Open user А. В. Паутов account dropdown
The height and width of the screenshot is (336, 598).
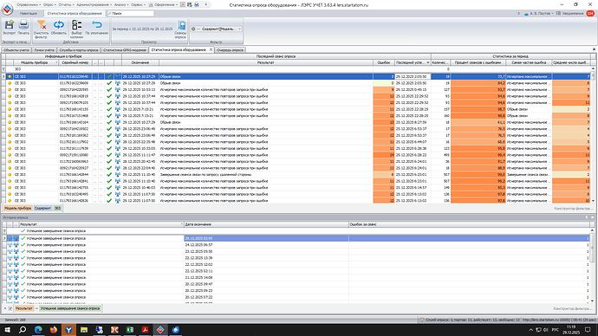tap(538, 13)
